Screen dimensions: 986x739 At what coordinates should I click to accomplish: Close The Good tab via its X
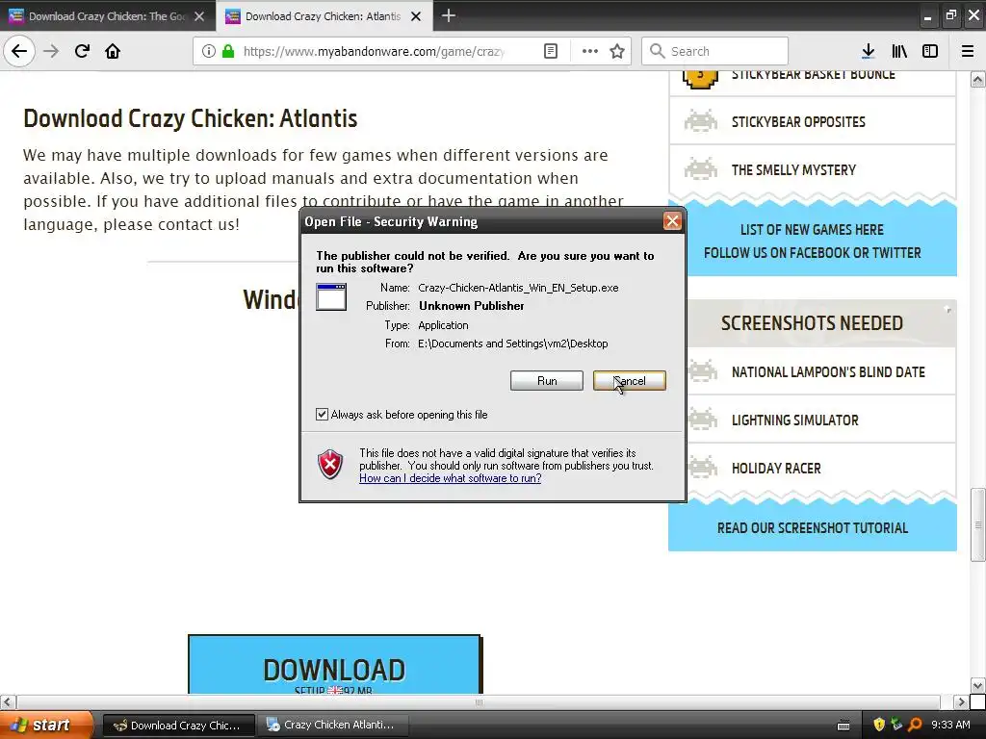[199, 16]
